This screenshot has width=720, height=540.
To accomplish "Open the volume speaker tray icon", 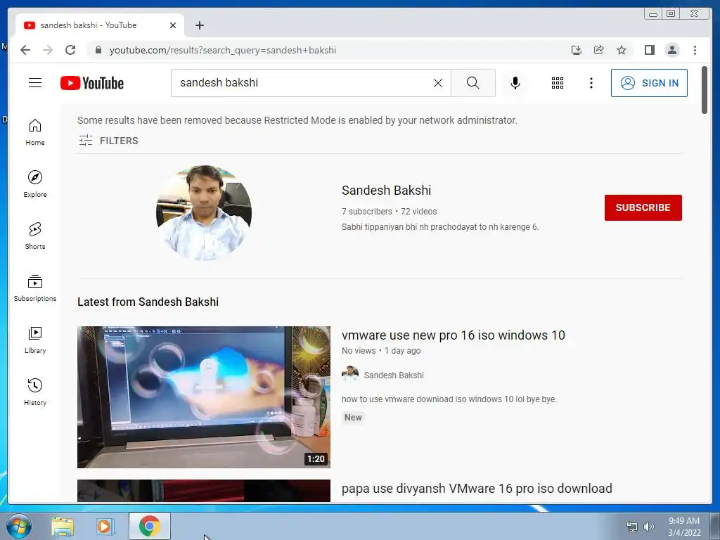I will point(648,527).
